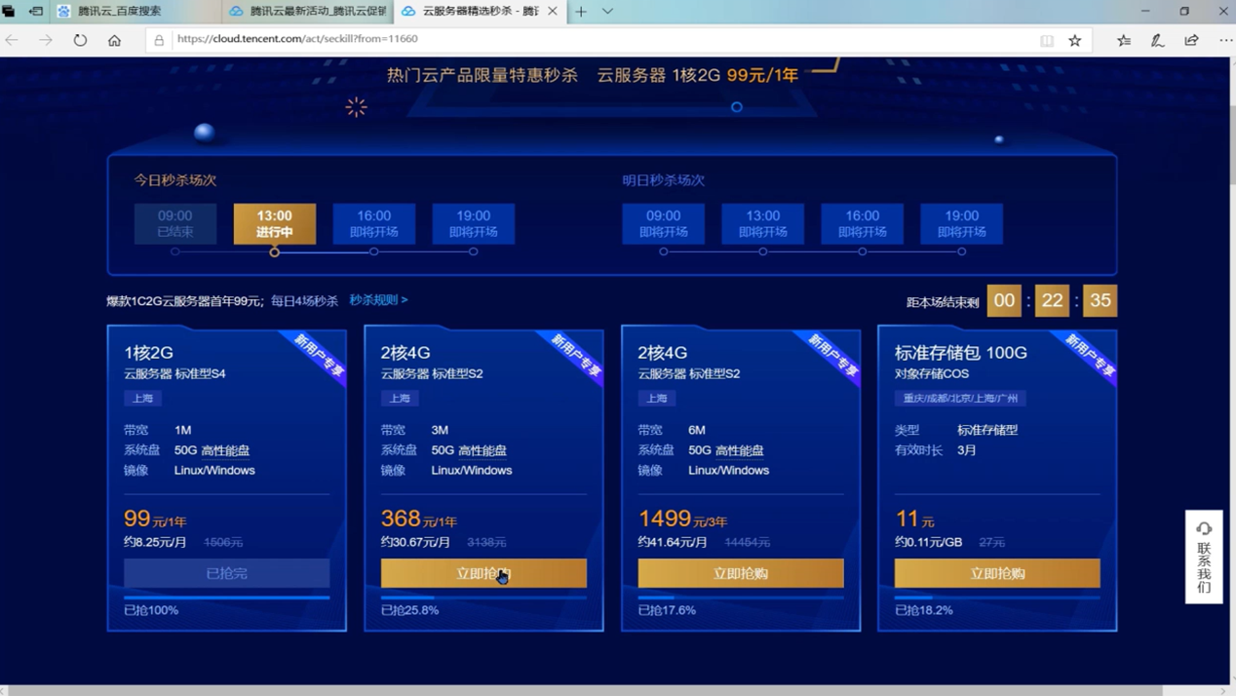Select today's 19:00 即将开场 session
1236x696 pixels.
click(x=474, y=223)
